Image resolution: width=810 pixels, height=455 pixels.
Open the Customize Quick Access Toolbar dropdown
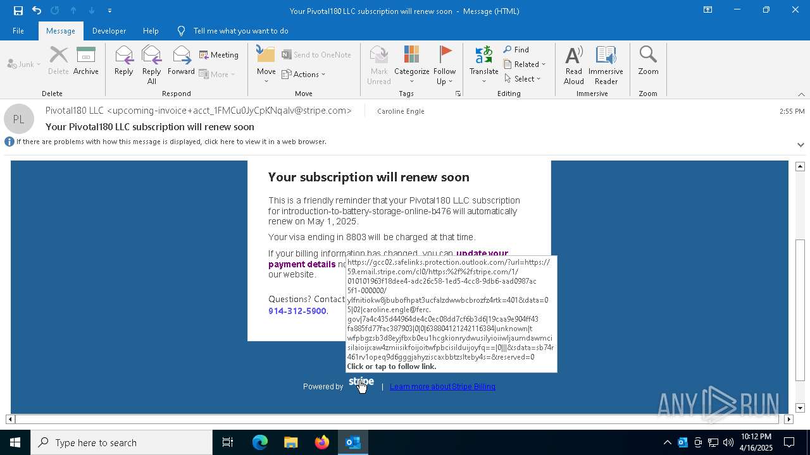click(x=109, y=11)
